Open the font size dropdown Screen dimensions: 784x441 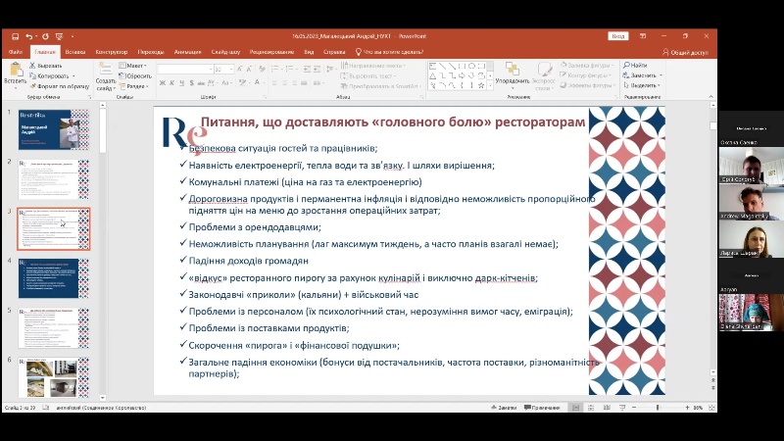(x=231, y=69)
